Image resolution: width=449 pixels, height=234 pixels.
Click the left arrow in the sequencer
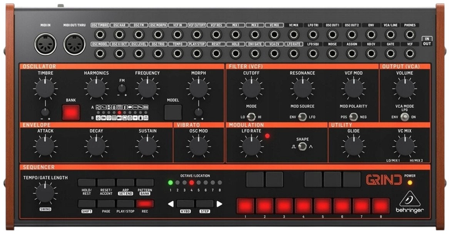click(x=171, y=204)
